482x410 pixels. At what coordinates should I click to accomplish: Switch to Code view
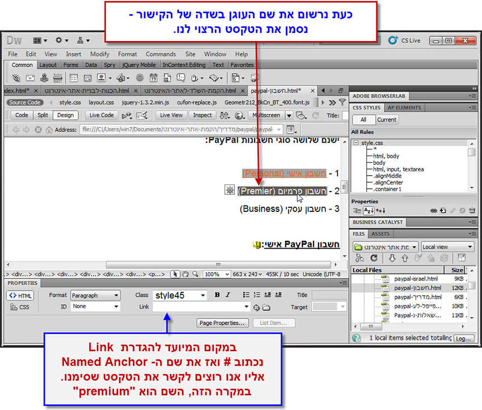coord(21,115)
